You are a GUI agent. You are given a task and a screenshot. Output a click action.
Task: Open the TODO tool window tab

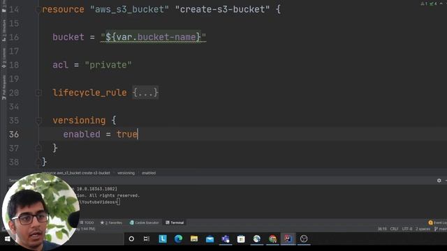[x=87, y=222]
